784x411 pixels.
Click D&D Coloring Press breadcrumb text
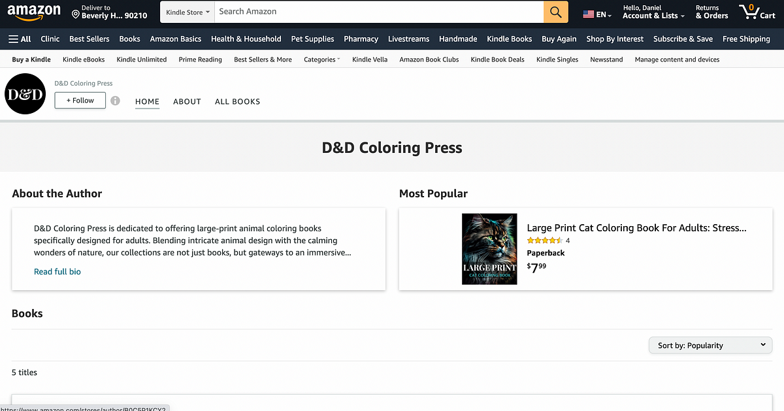click(x=83, y=84)
